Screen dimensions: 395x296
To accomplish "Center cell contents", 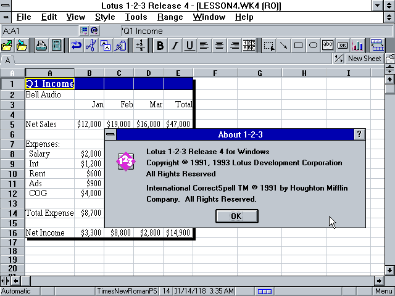I will pyautogui.click(x=219, y=46).
